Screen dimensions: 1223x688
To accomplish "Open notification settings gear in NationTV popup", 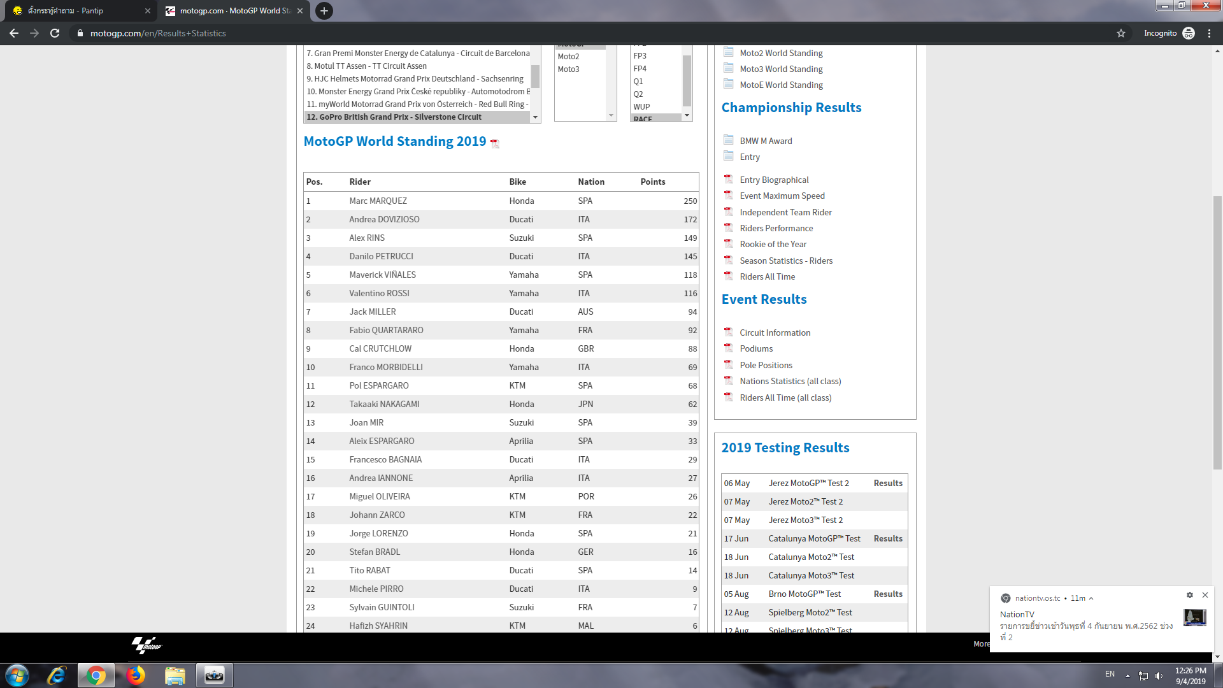I will point(1189,595).
